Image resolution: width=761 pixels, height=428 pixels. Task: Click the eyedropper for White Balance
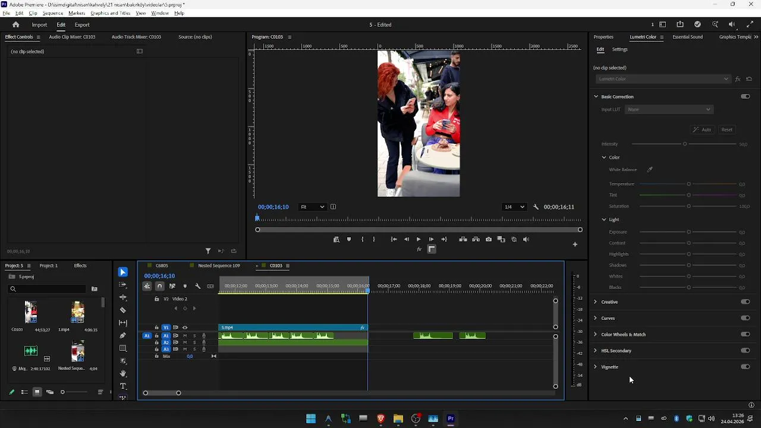click(x=650, y=169)
